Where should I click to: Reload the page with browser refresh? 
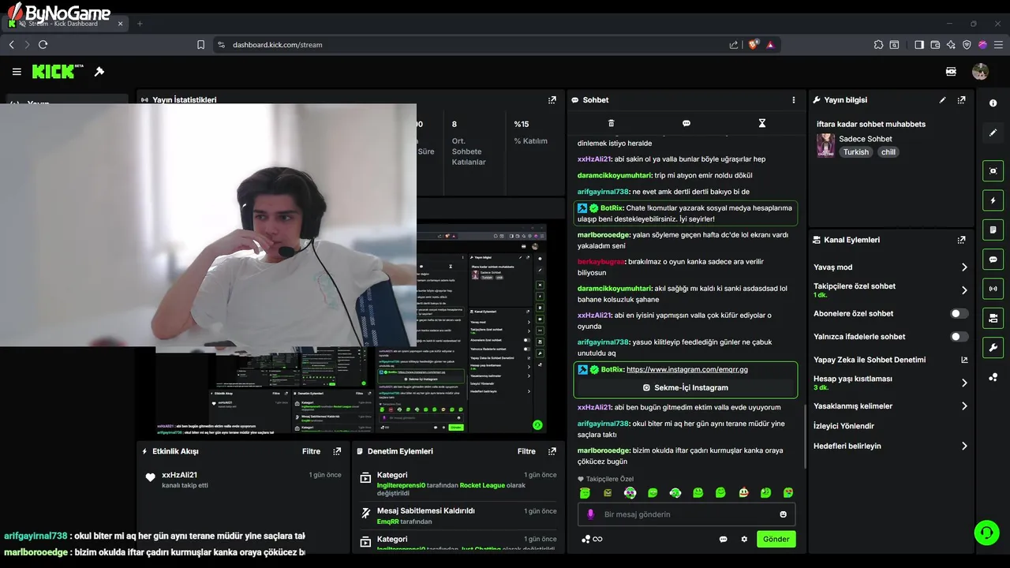[43, 45]
